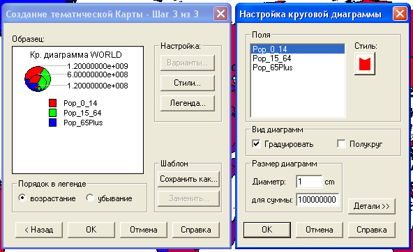Viewport: 413px width, 252px height.
Task: Close the Создание тематической Карты dialog
Action: tap(220, 13)
